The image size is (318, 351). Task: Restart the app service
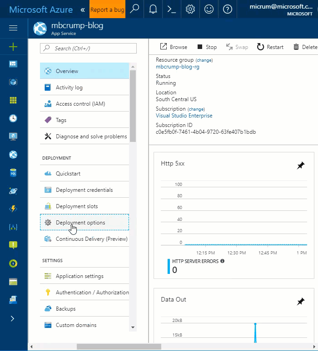270,47
